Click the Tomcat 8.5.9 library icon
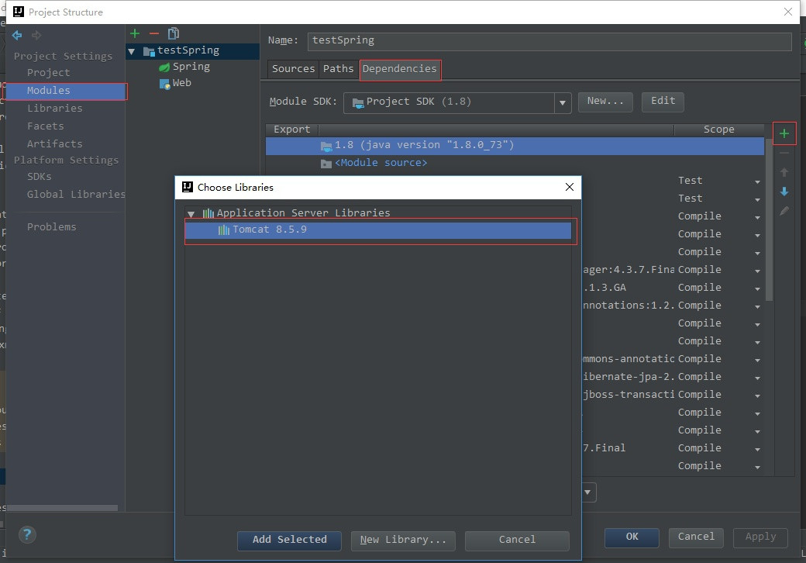Viewport: 806px width, 563px height. (224, 230)
